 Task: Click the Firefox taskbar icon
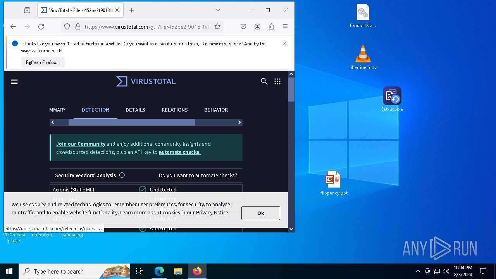[x=197, y=271]
